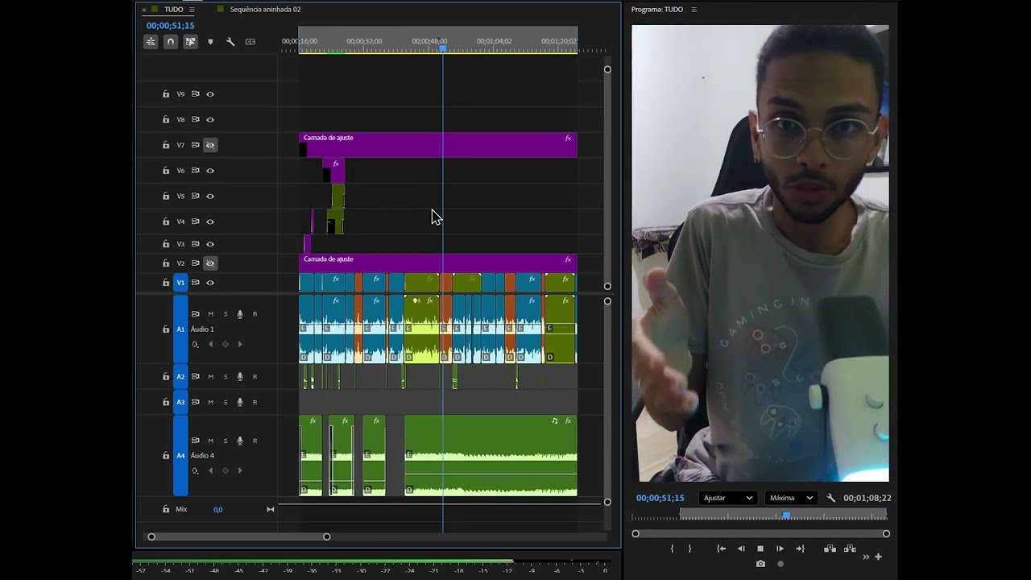This screenshot has width=1031, height=580.
Task: Mute the Áudio 1 track
Action: 211,314
